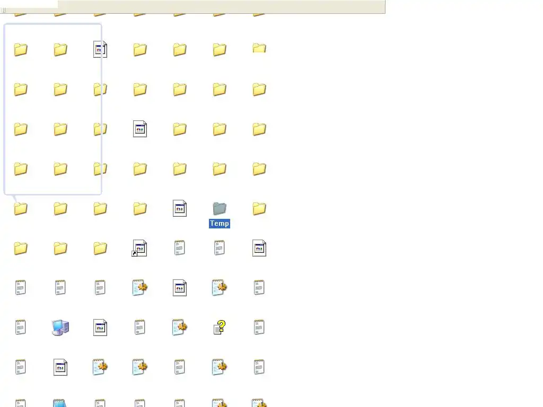Select the settings file immediately right of computer icon
The width and height of the screenshot is (543, 407).
(x=100, y=328)
